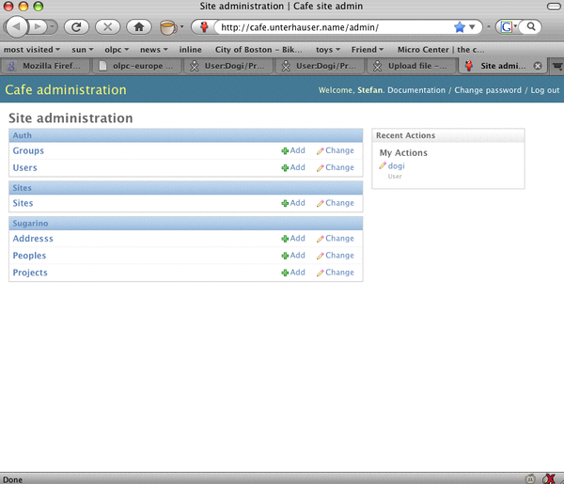Click the pencil Change icon for Users

[321, 168]
